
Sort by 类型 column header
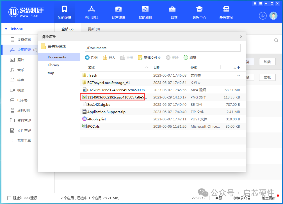[x=194, y=67]
